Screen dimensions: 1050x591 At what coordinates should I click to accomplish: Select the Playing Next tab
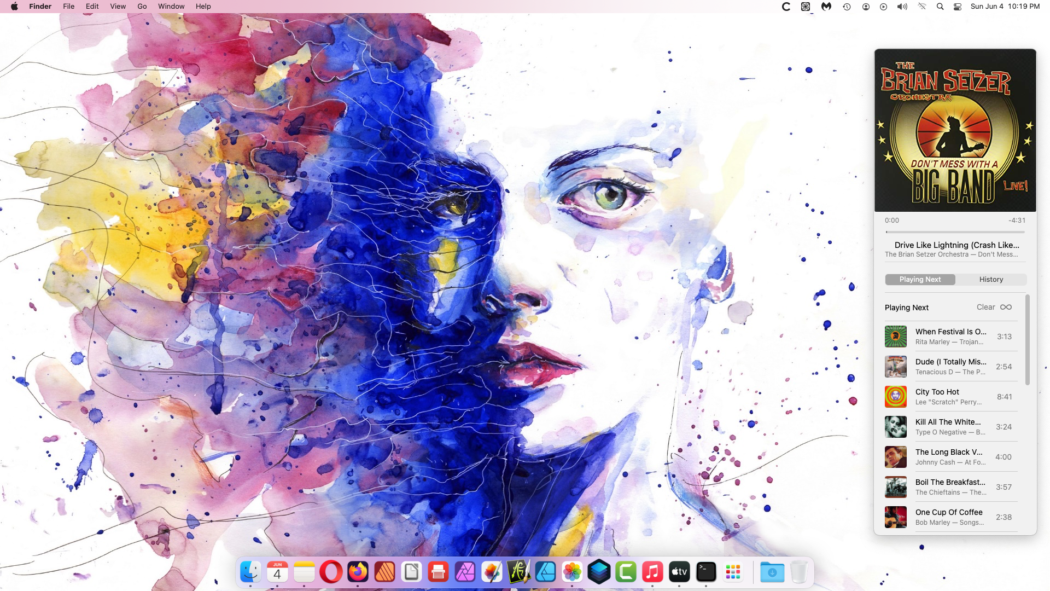point(920,279)
